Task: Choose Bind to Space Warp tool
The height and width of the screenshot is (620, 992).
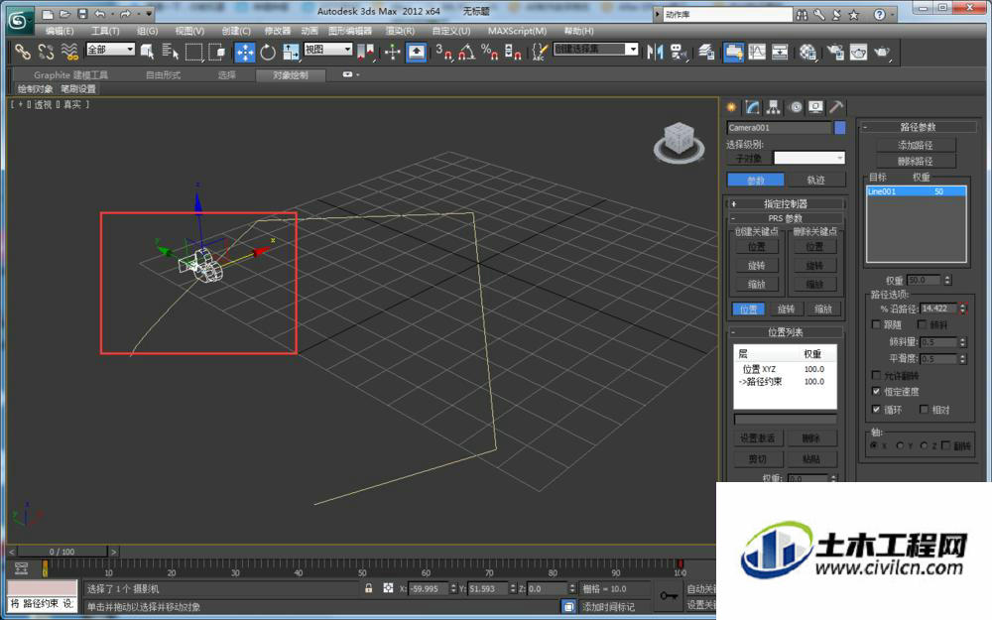Action: coord(69,52)
